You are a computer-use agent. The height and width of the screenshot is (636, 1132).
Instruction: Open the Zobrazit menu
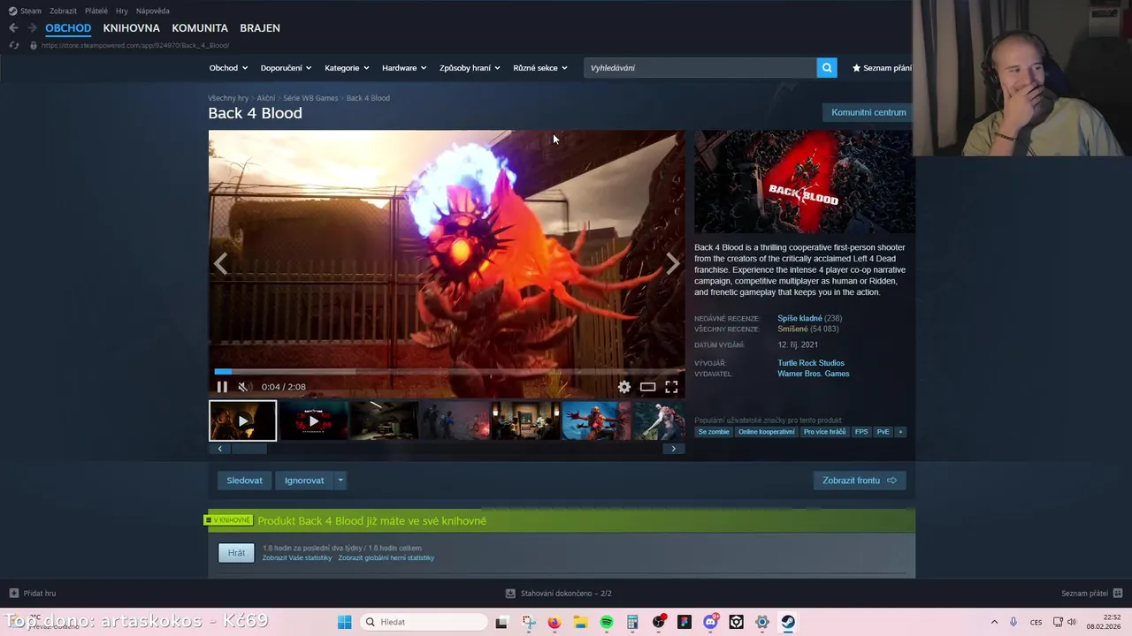pyautogui.click(x=63, y=11)
